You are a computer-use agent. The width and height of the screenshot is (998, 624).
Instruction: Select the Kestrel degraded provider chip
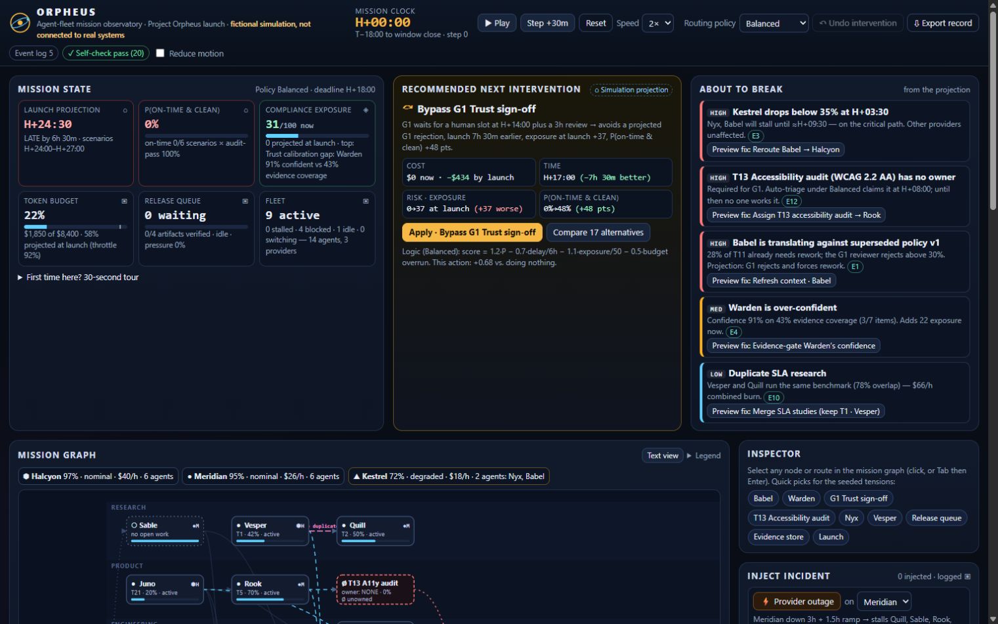[449, 476]
